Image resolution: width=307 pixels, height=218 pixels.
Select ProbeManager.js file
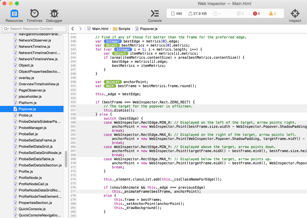pyautogui.click(x=32, y=128)
